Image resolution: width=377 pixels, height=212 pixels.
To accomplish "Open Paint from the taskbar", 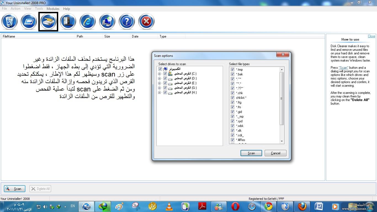I will click(x=119, y=206).
